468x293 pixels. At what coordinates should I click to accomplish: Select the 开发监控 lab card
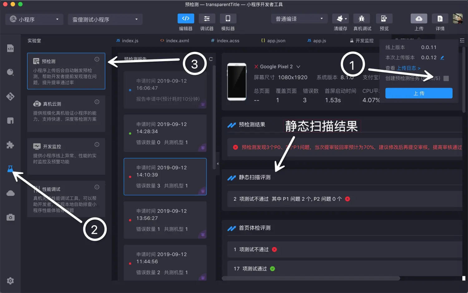coord(66,156)
